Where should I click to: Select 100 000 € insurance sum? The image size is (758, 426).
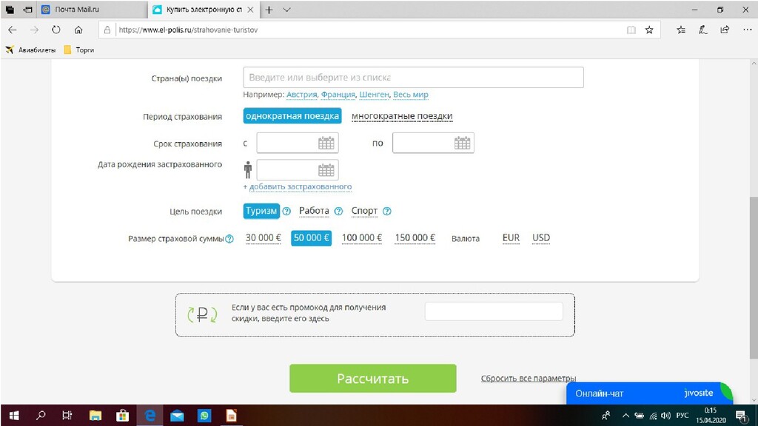point(361,238)
